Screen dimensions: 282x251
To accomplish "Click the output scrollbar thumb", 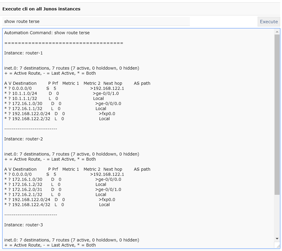I will coord(277,114).
